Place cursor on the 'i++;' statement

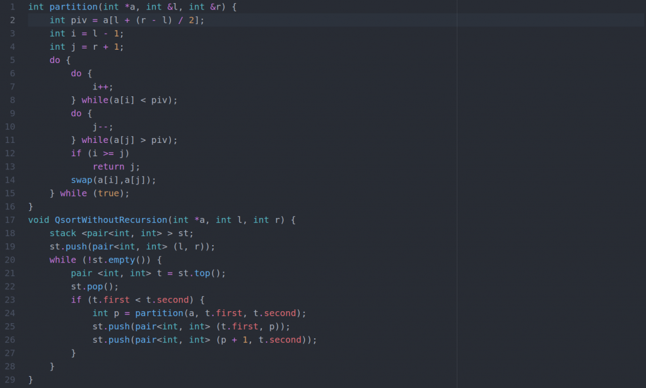(103, 87)
